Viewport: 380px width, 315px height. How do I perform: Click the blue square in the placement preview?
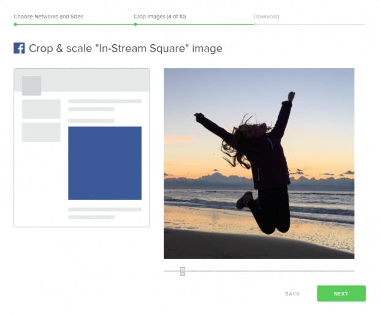[105, 163]
